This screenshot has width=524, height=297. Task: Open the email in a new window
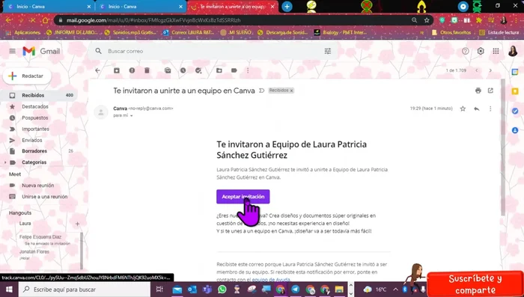490,91
